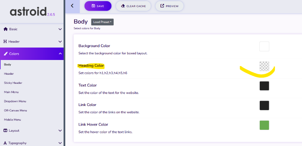Click the Body page heading
This screenshot has width=302, height=146.
[81, 22]
